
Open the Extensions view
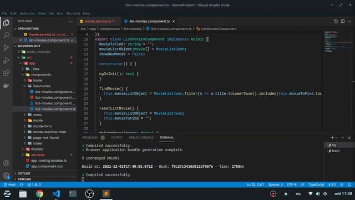point(6,73)
